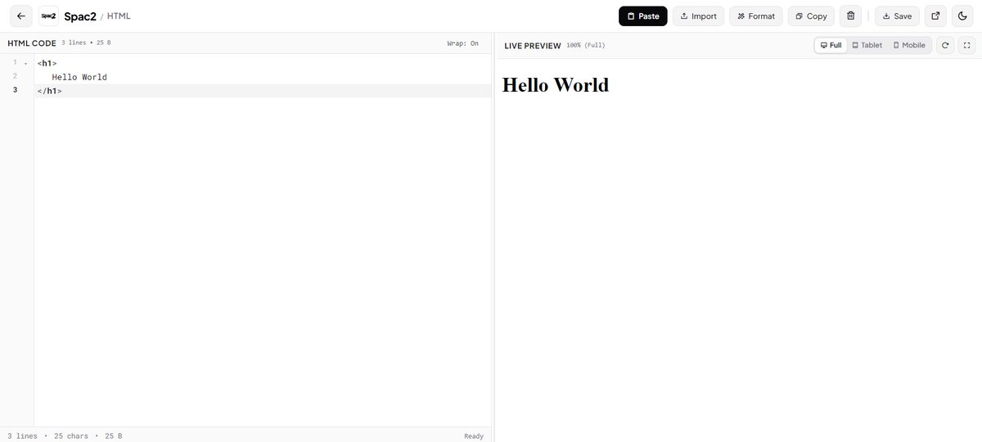Click the HTML breadcrumb label
Image resolution: width=982 pixels, height=442 pixels.
(x=119, y=16)
